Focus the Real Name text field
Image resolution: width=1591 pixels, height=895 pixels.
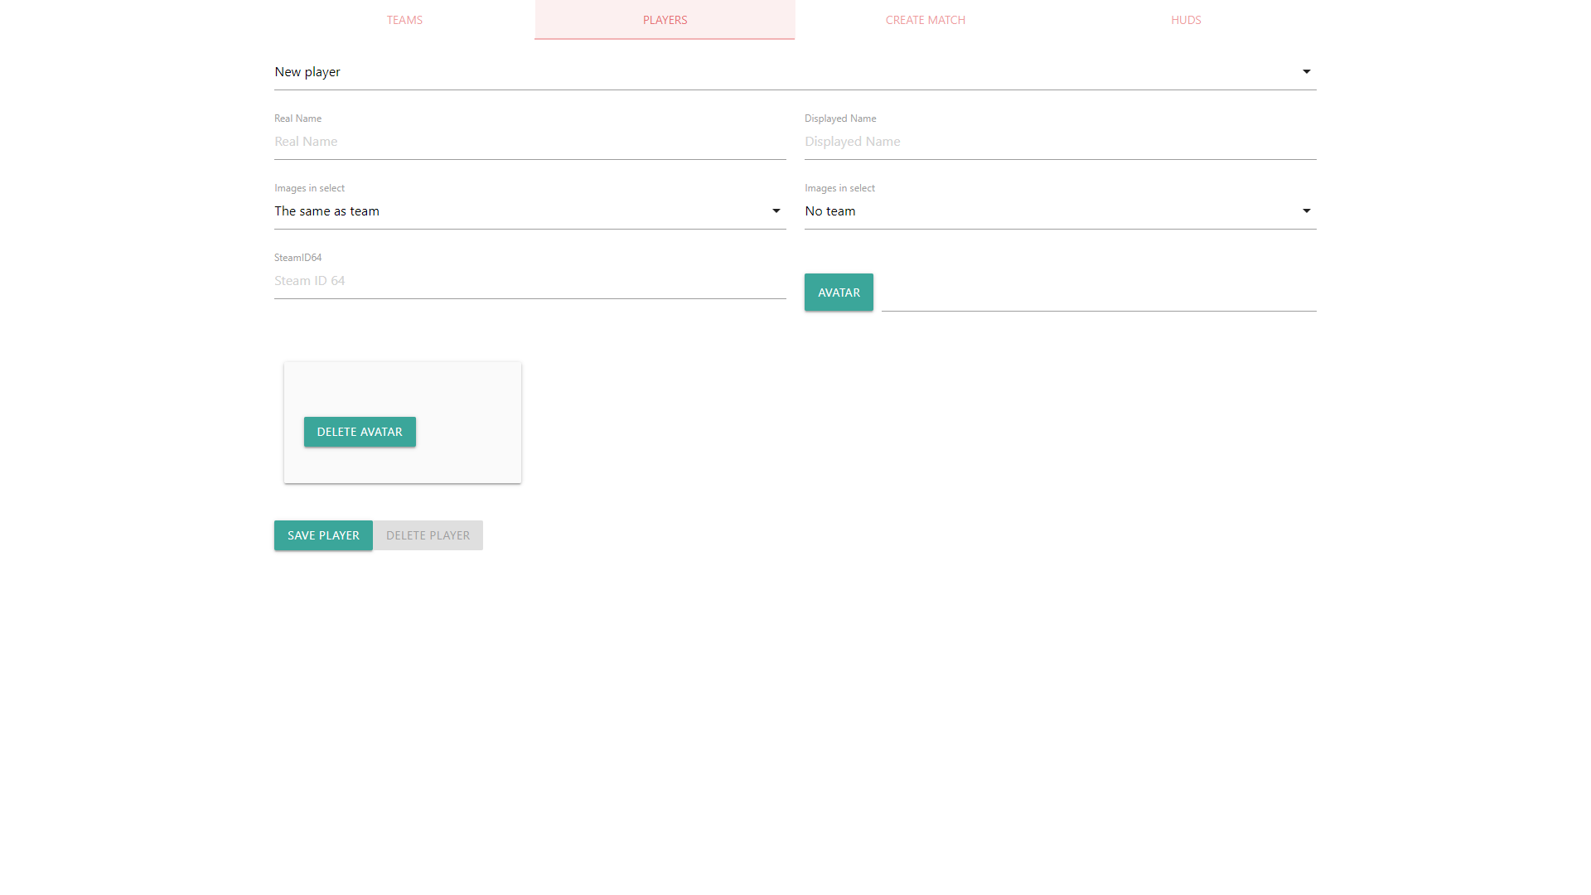click(x=530, y=142)
